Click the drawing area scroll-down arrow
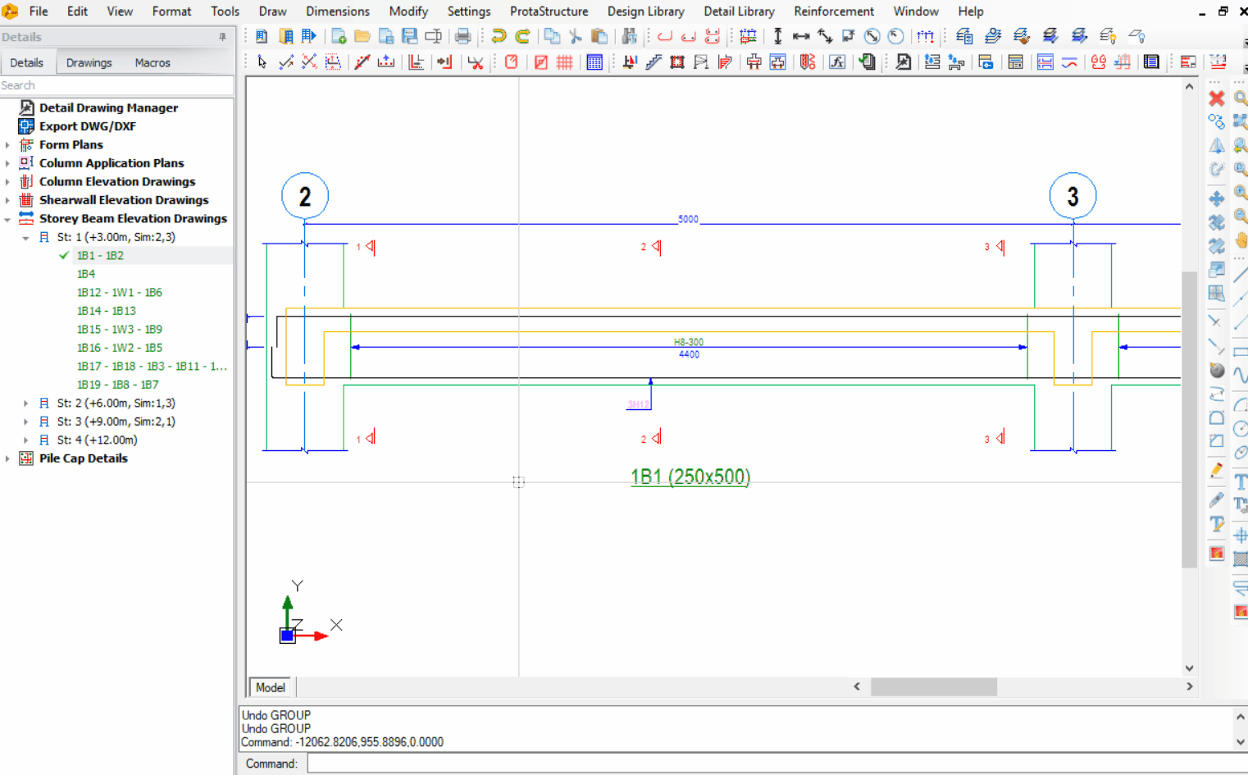This screenshot has width=1248, height=775. click(x=1189, y=668)
